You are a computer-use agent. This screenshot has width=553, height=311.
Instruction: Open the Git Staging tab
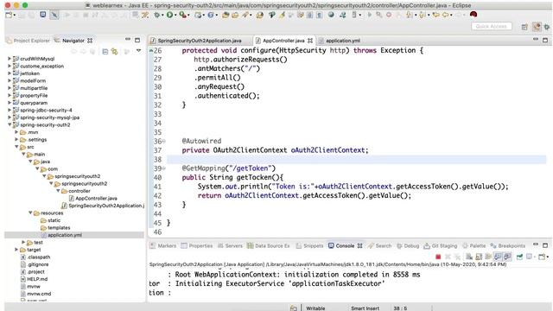[x=440, y=245]
